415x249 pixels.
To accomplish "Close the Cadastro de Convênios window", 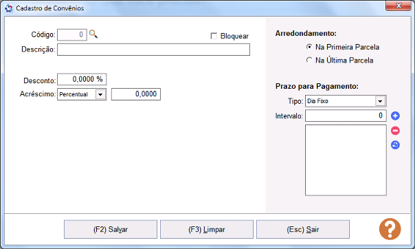I will click(399, 6).
